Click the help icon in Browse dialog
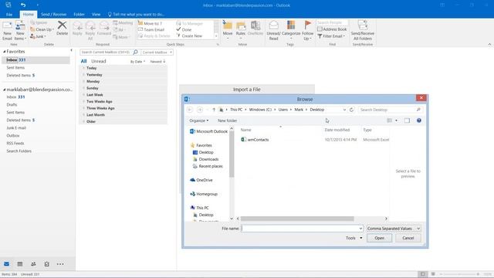Image resolution: width=494 pixels, height=278 pixels. coord(419,120)
